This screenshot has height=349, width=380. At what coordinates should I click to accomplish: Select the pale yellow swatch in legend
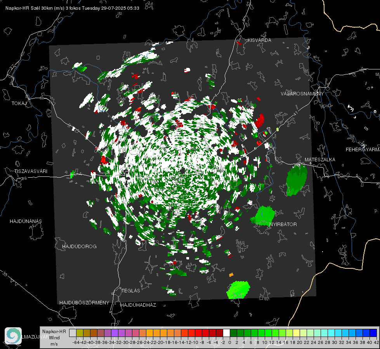pos(297,333)
